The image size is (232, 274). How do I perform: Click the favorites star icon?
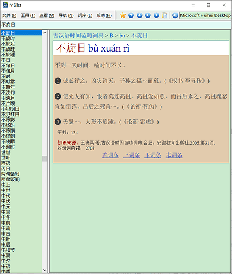click(122, 15)
